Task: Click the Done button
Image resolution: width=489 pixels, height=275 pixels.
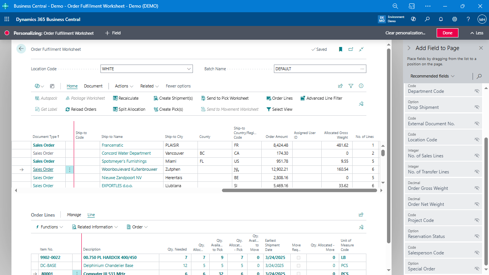Action: coord(447,33)
